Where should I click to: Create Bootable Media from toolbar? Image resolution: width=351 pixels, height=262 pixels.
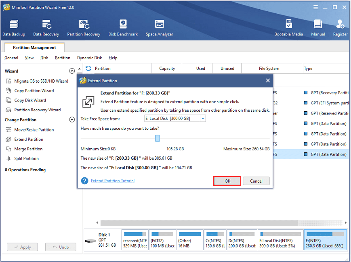click(288, 28)
